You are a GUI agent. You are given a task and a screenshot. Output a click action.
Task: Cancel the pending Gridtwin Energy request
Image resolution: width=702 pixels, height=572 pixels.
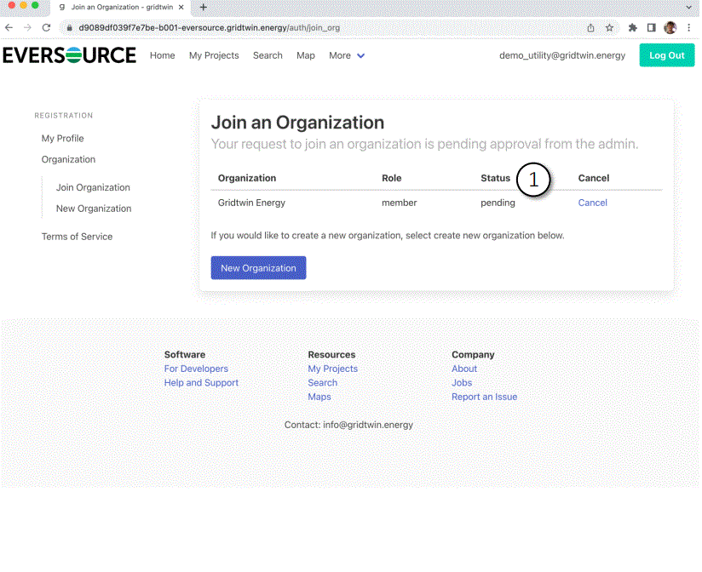click(x=592, y=203)
